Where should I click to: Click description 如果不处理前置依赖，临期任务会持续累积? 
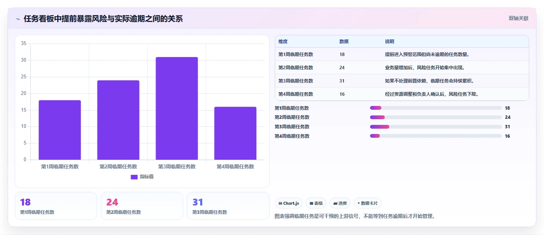(430, 81)
